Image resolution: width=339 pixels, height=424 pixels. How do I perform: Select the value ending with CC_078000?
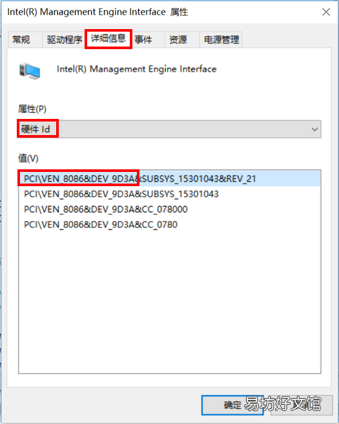pos(106,209)
